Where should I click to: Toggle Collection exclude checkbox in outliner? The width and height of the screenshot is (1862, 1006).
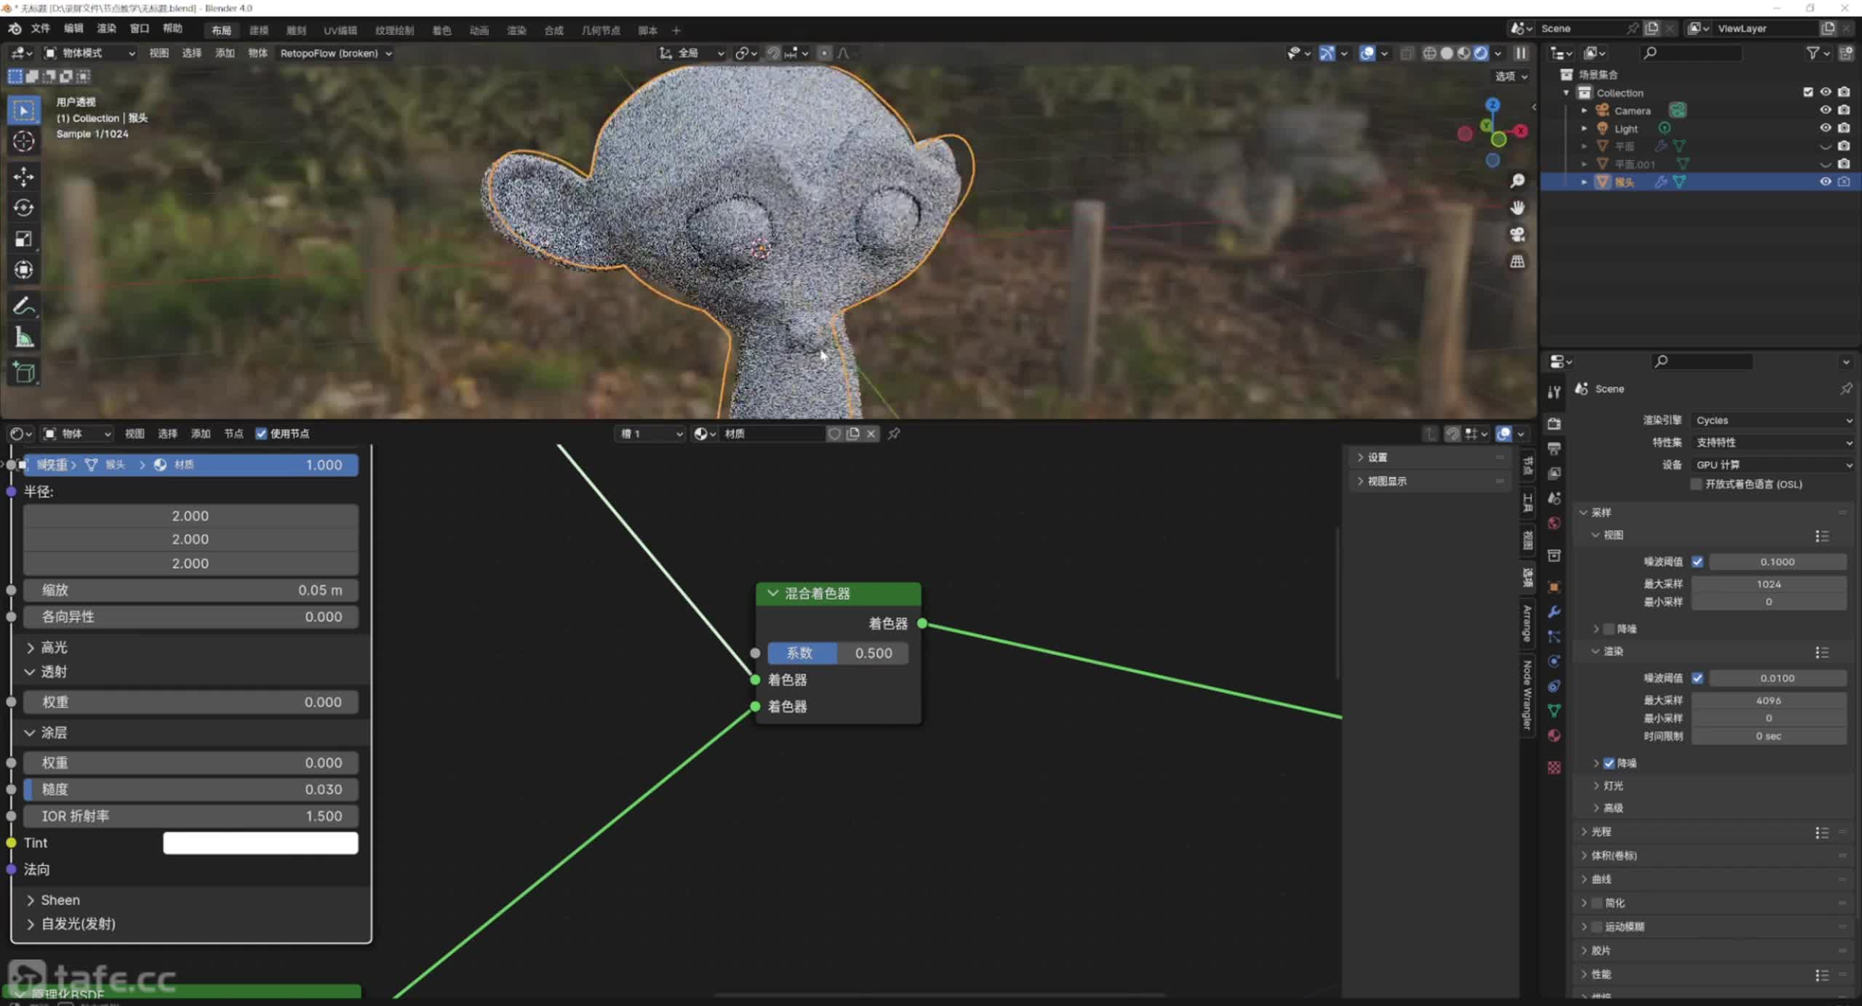click(1807, 92)
